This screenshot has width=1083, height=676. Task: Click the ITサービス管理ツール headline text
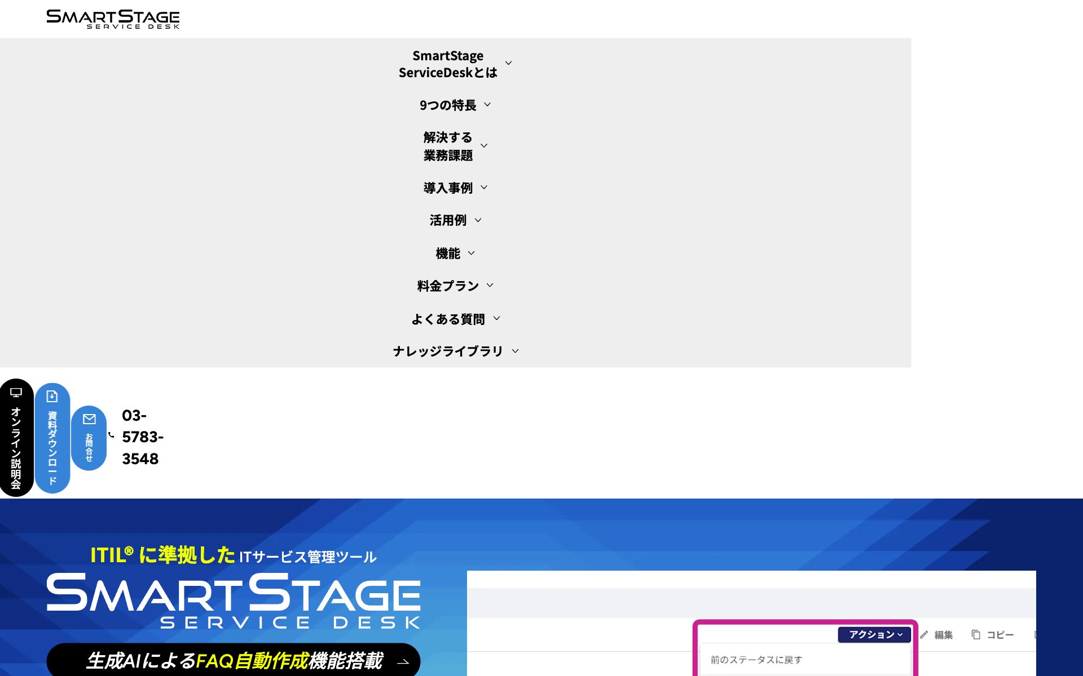point(308,557)
